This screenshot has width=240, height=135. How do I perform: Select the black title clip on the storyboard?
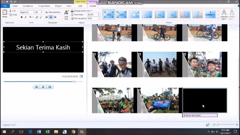205,100
